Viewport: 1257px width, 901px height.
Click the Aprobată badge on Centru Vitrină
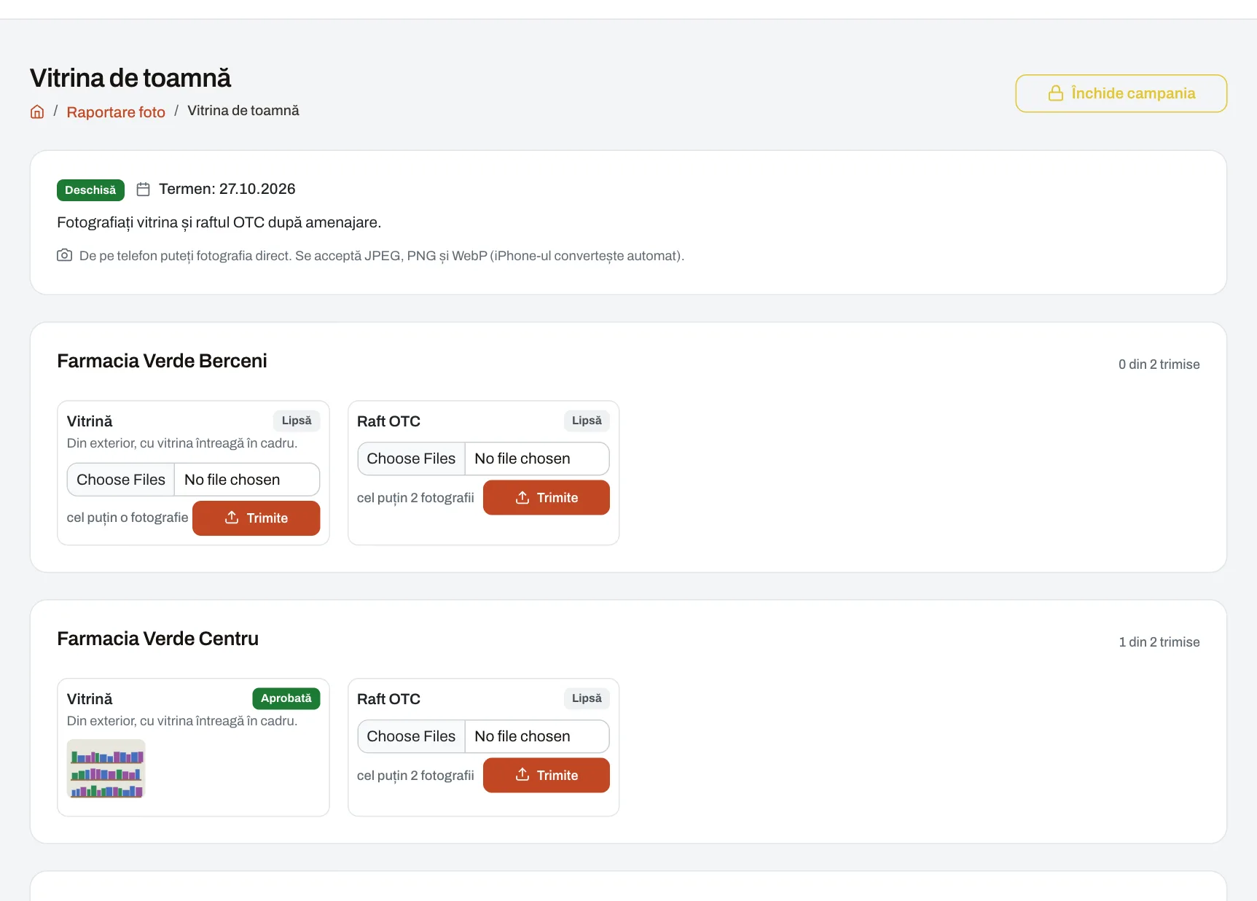click(x=286, y=698)
